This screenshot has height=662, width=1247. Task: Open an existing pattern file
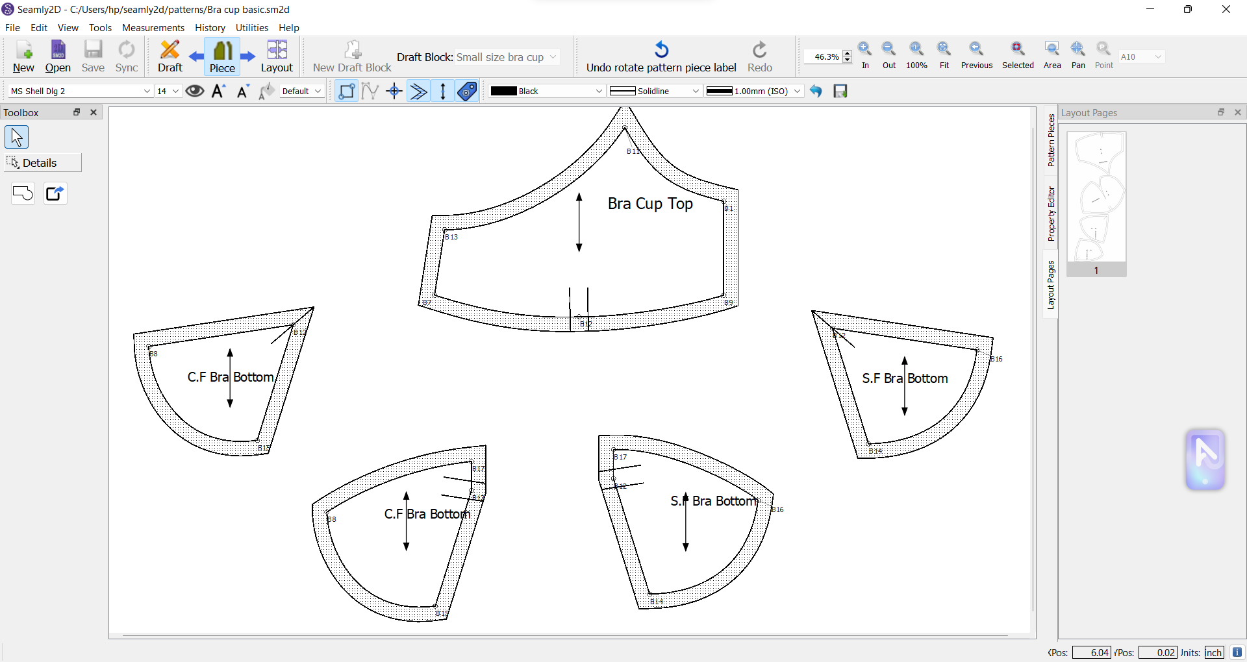point(58,56)
